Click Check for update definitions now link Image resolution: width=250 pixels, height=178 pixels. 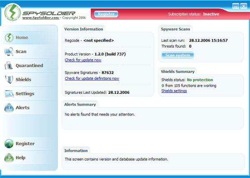[x=92, y=78]
